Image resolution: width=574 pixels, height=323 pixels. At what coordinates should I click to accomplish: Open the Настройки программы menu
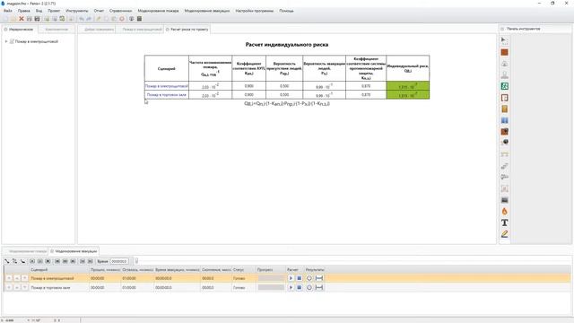pos(255,11)
